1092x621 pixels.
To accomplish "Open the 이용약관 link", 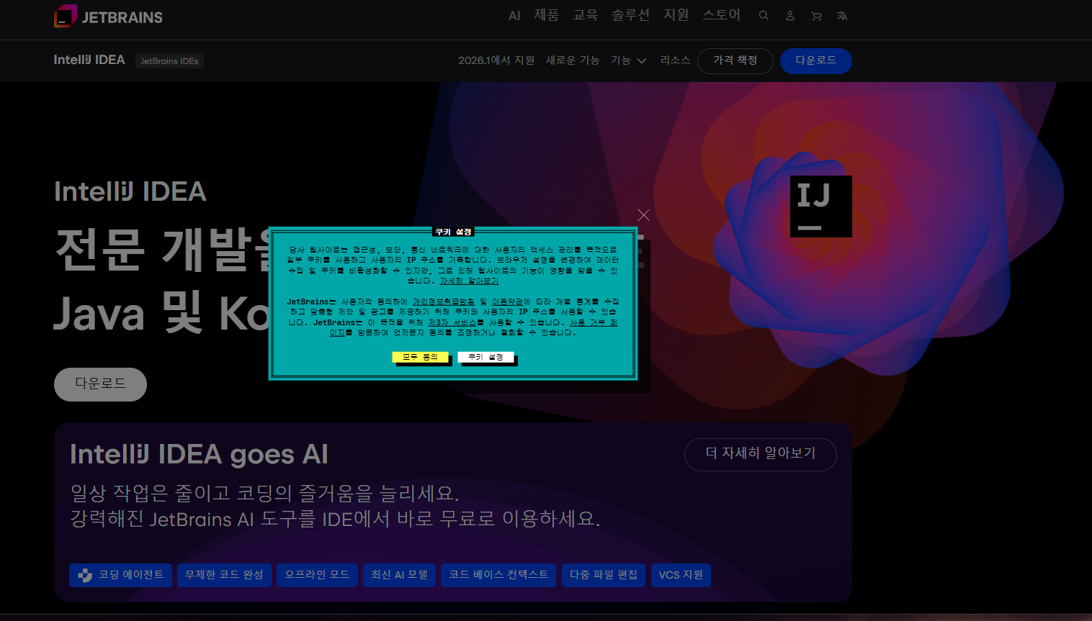I will pyautogui.click(x=507, y=302).
